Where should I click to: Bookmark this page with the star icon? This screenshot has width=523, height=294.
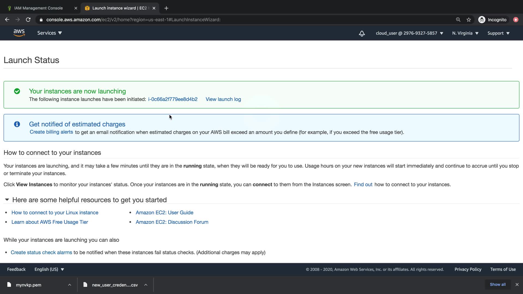click(x=469, y=20)
